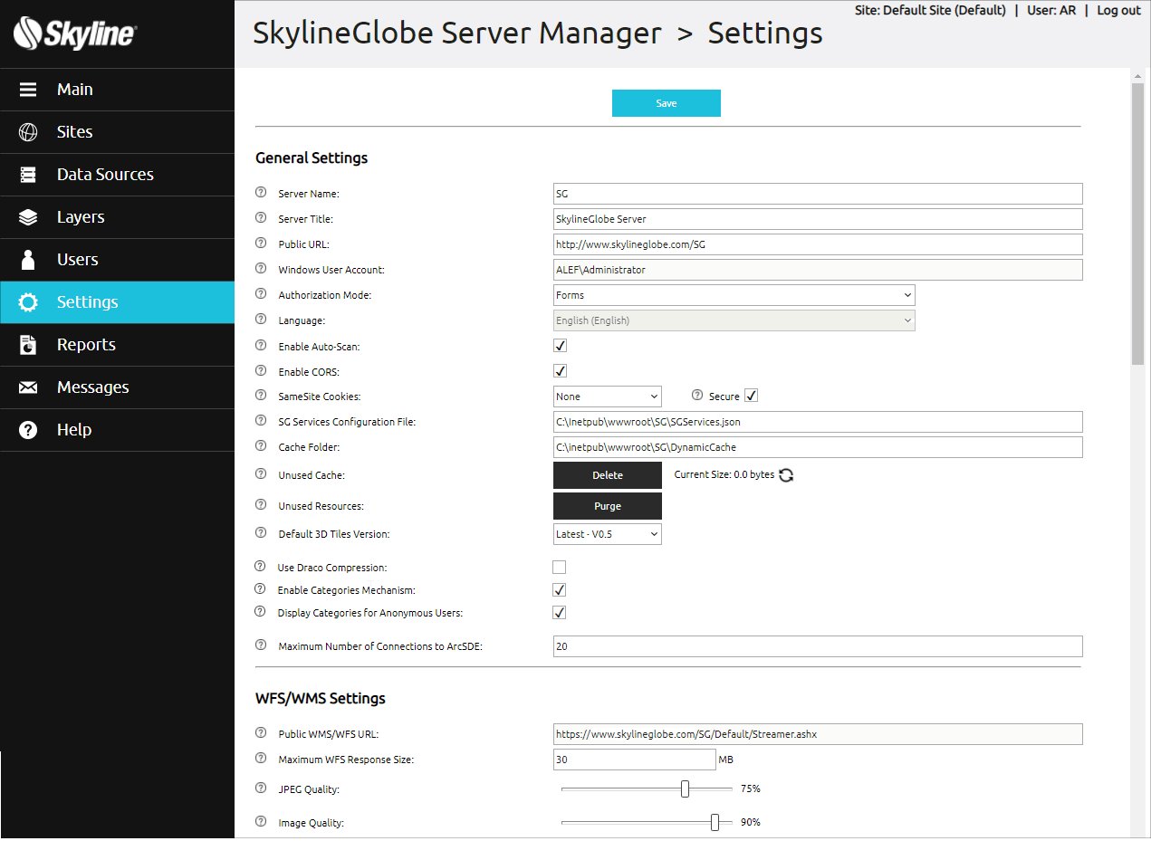1151x841 pixels.
Task: Show help for Cache Folder
Action: [x=261, y=446]
